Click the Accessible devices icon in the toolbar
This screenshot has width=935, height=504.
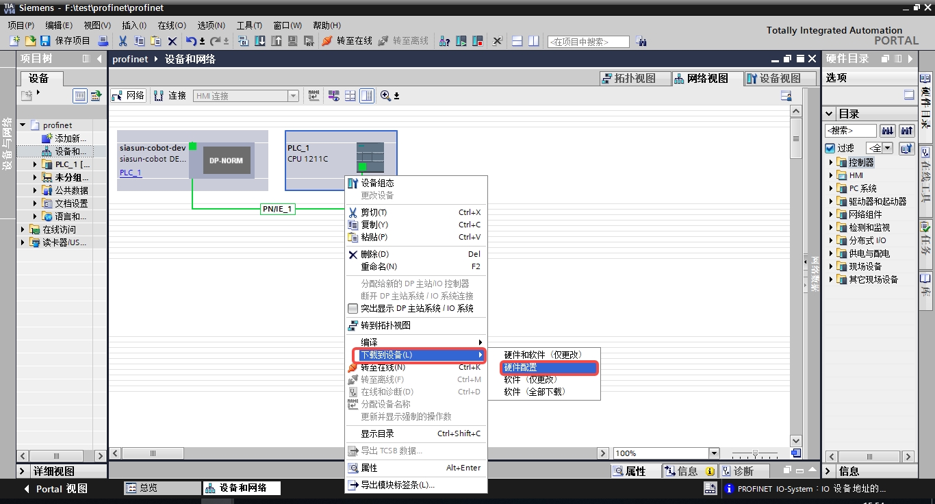(x=444, y=41)
